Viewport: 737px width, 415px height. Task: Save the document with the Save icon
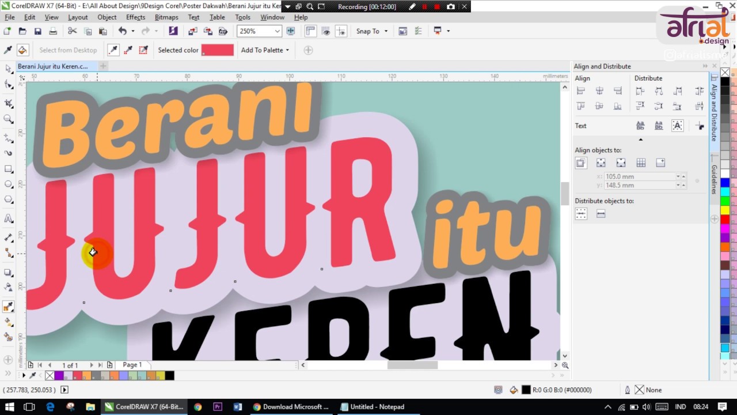37,31
